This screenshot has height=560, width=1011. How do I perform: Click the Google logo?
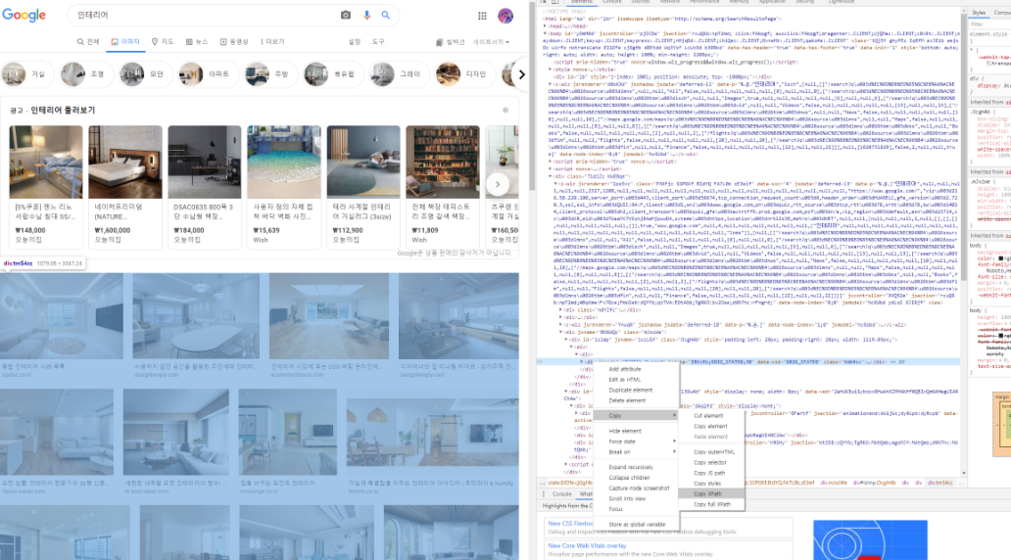24,15
